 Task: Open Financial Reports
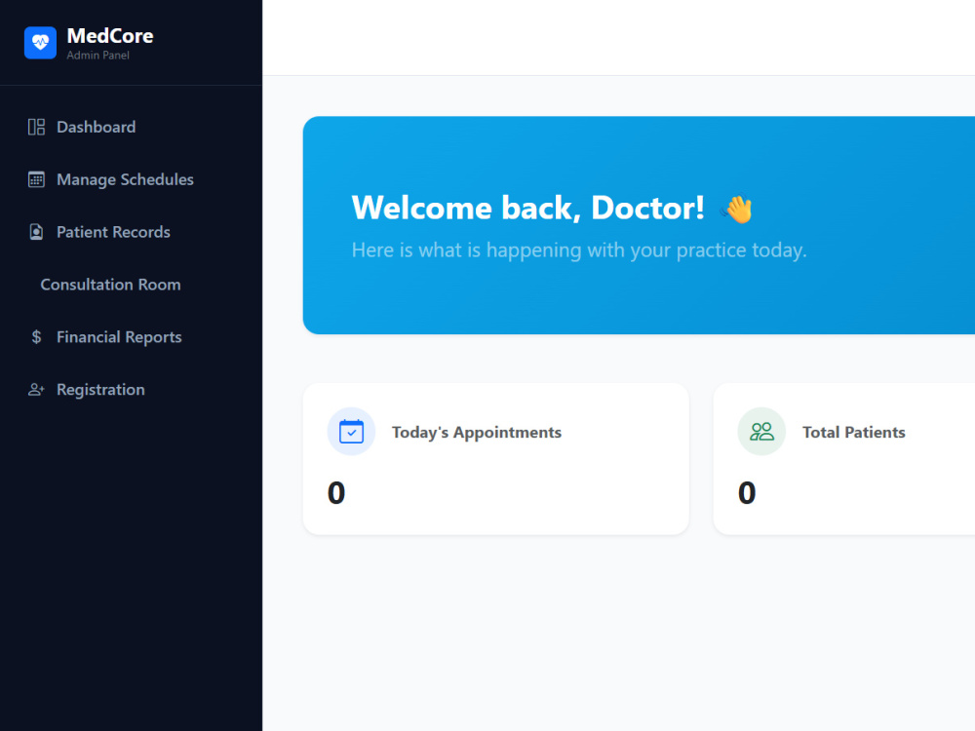click(132, 337)
